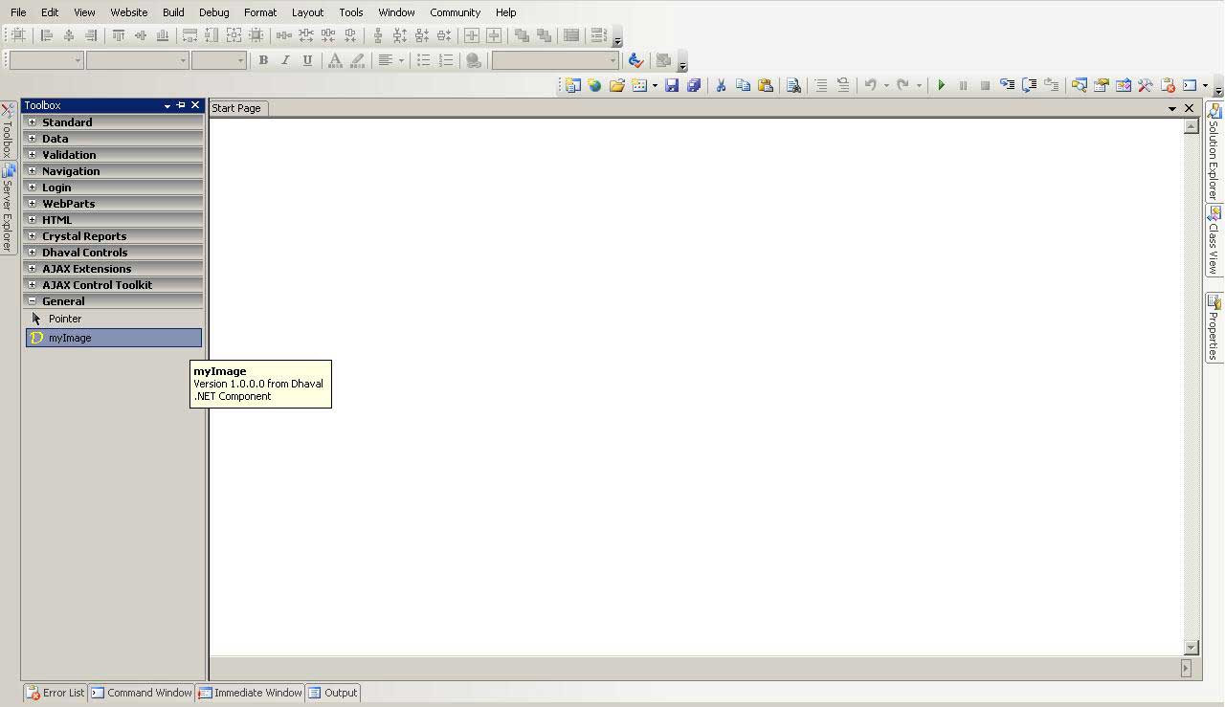Click the Open File folder icon
1225x707 pixels.
617,85
